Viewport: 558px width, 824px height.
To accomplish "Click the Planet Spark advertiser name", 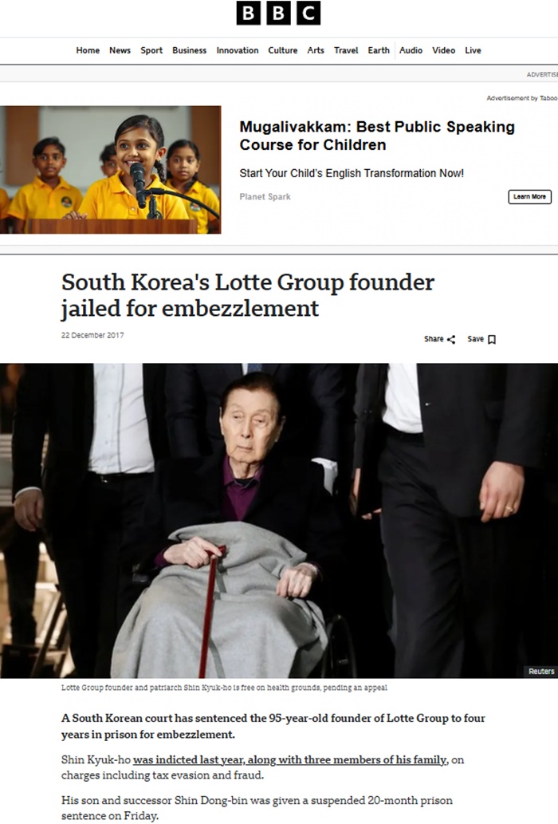I will 265,196.
